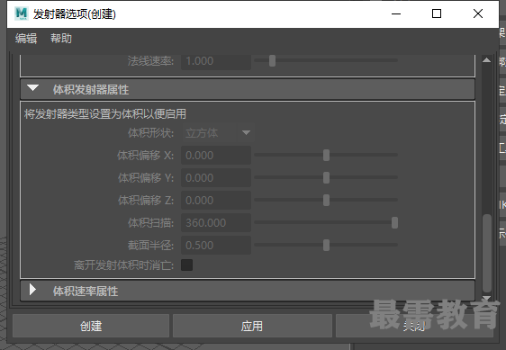Screen dimensions: 506x350
Task: Click the 应用 button
Action: coord(252,326)
